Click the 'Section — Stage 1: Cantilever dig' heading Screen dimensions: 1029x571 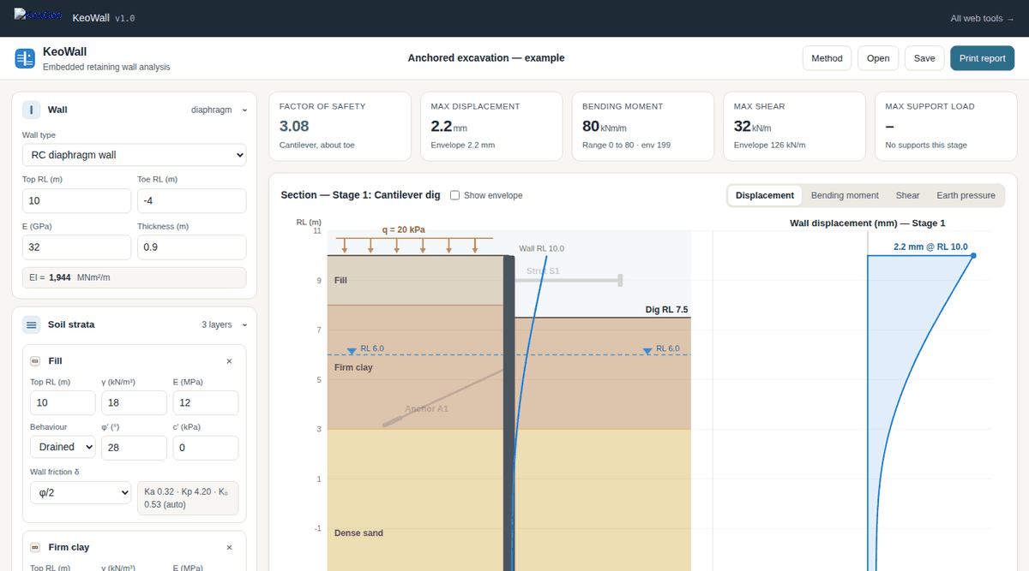(360, 195)
